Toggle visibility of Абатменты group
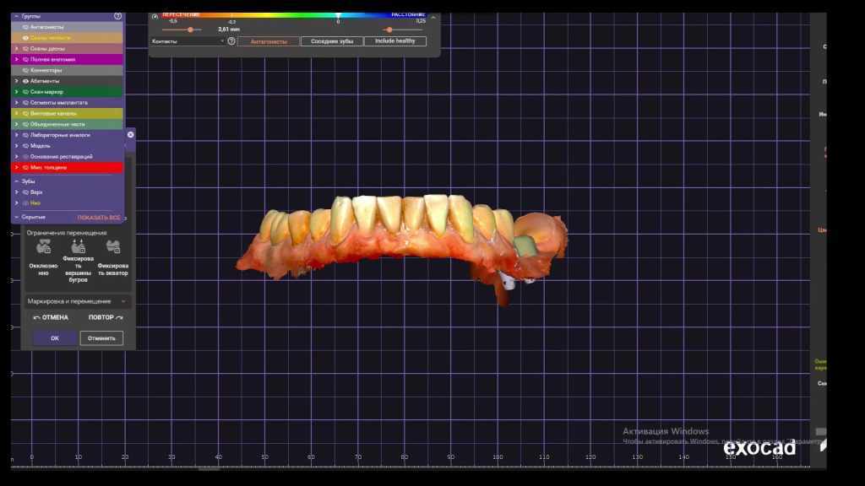This screenshot has width=865, height=486. pyautogui.click(x=25, y=81)
